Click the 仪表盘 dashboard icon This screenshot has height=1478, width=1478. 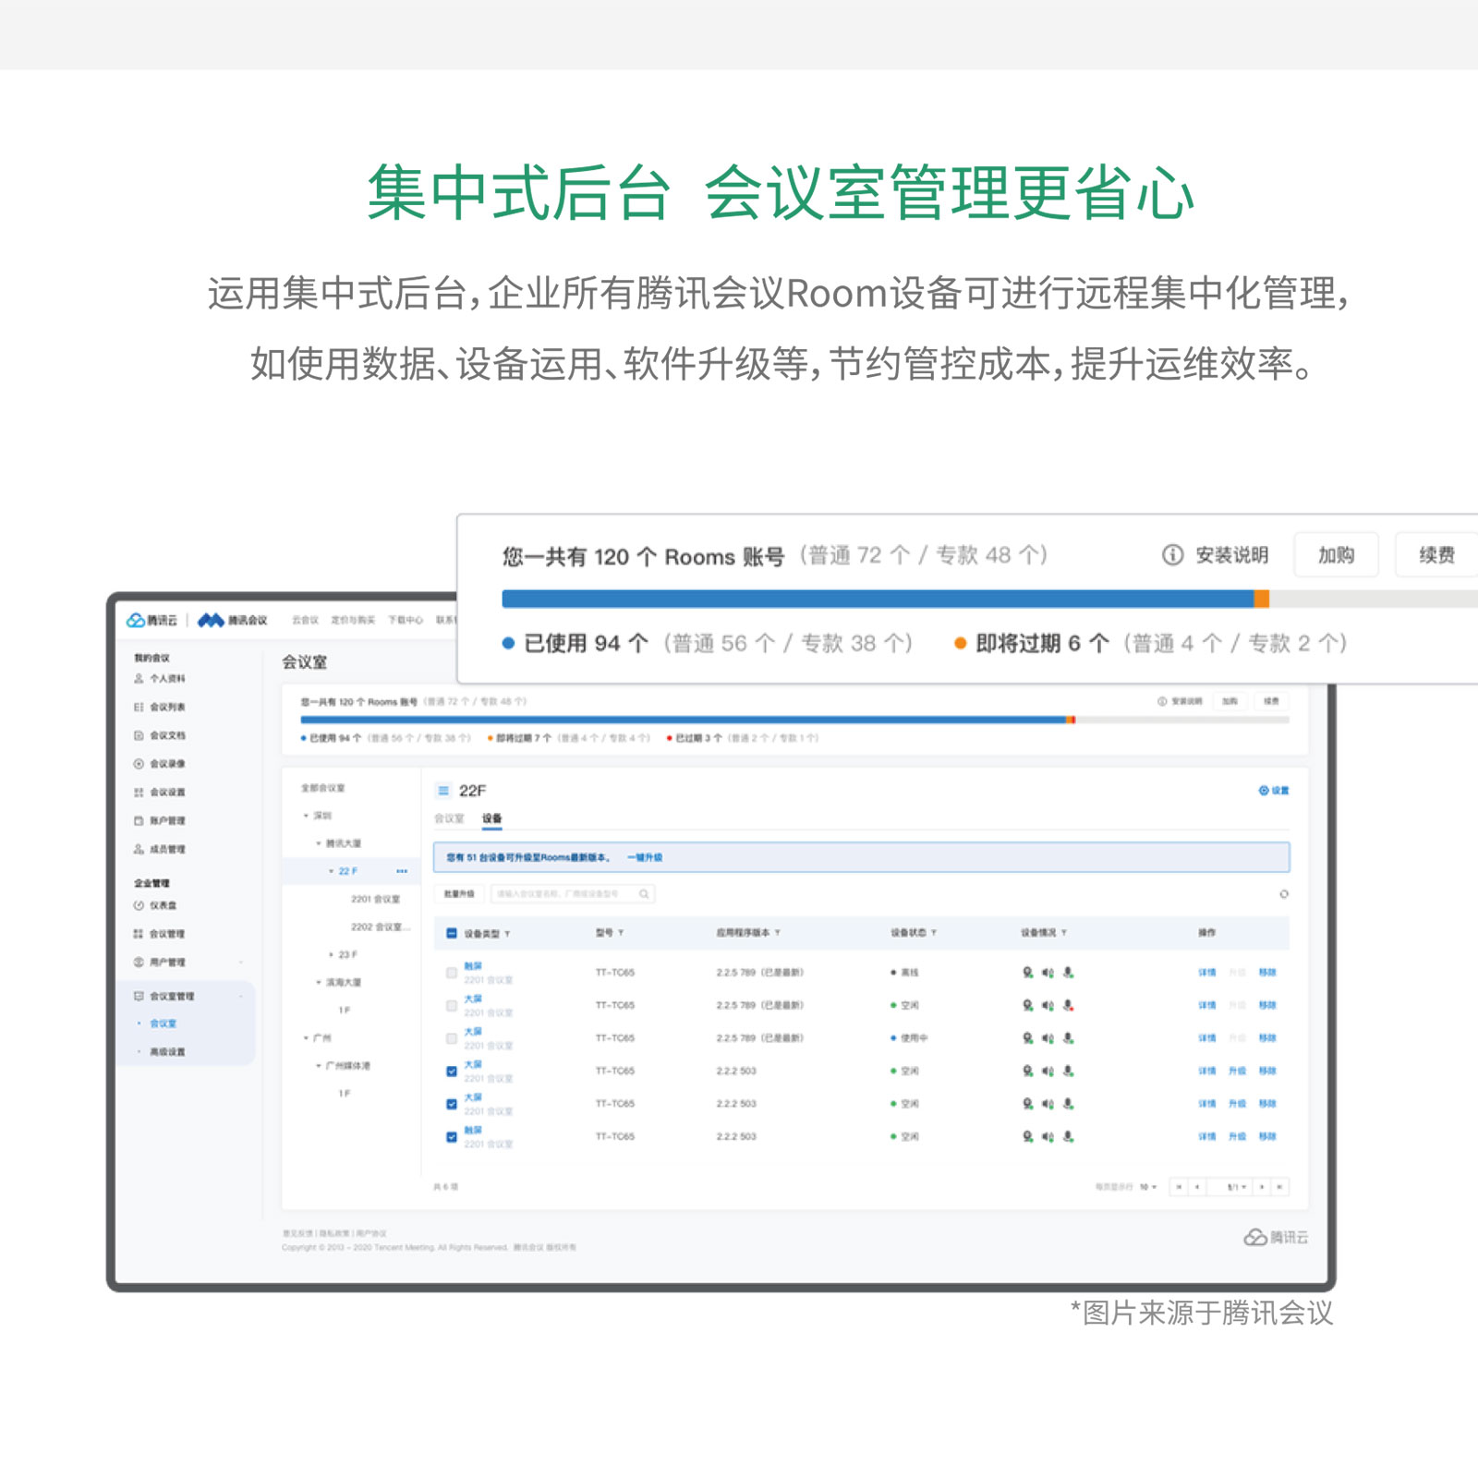(x=139, y=906)
